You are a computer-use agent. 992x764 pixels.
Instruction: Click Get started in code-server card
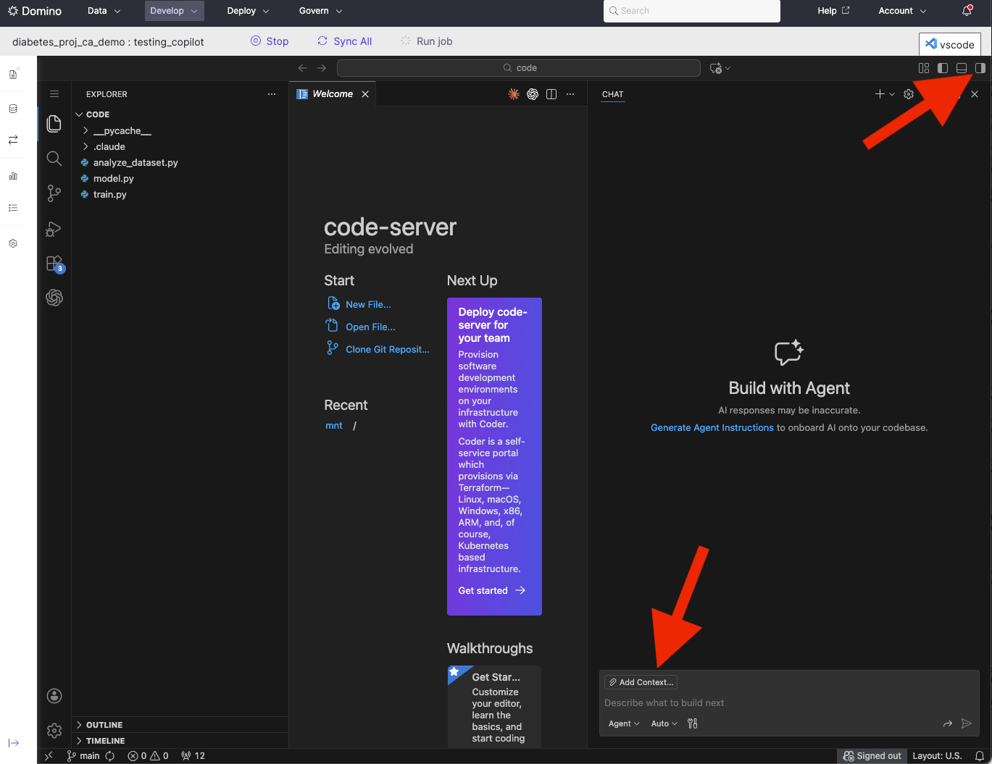click(x=492, y=591)
